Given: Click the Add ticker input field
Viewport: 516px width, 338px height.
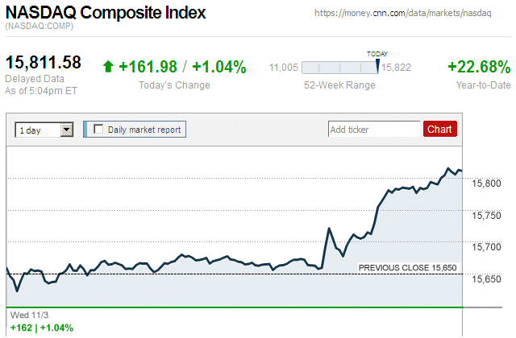Looking at the screenshot, I should 374,129.
